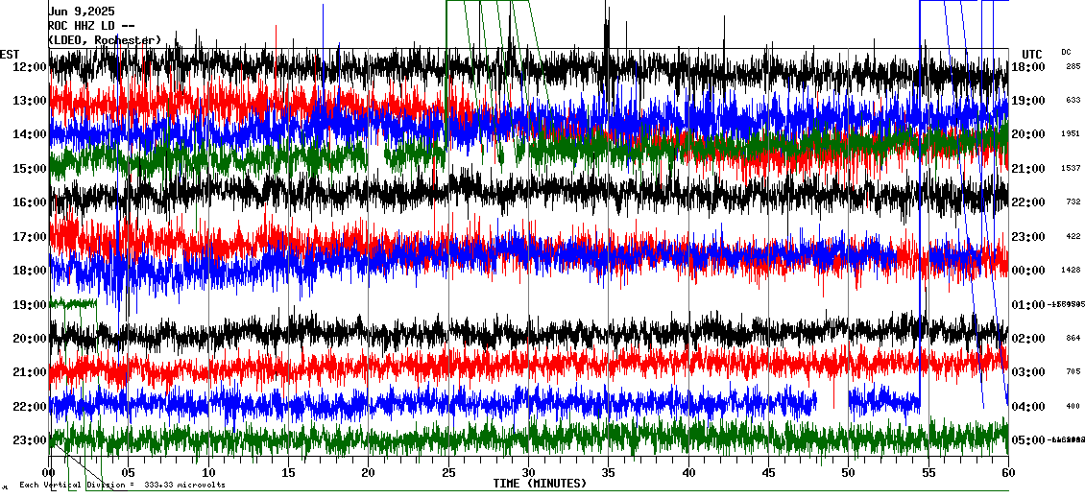Click the Jun 9,2025 date label

pyautogui.click(x=82, y=12)
